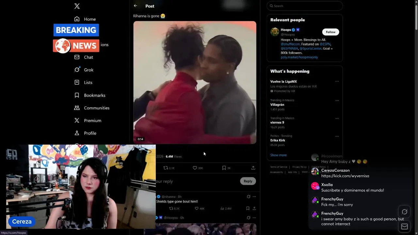Focus the Search input field

pyautogui.click(x=305, y=6)
